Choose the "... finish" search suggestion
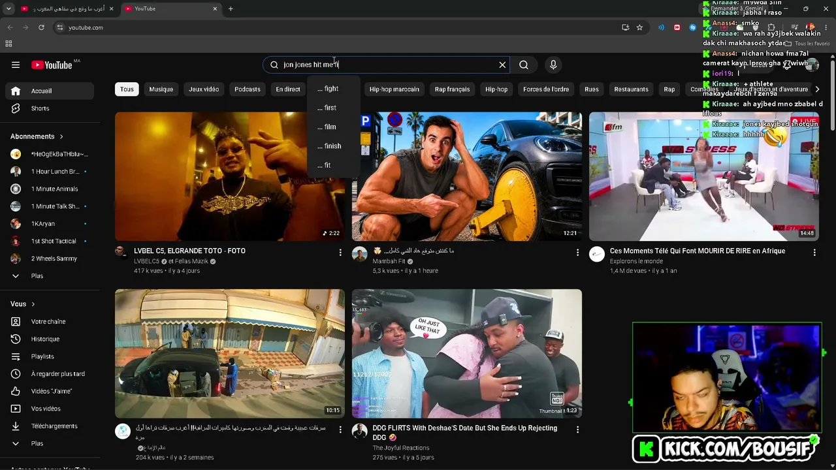This screenshot has width=836, height=470. (x=333, y=146)
